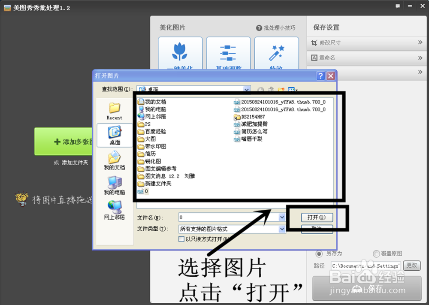The width and height of the screenshot is (429, 305).
Task: Select the 一键美化 flower tool icon
Action: point(180,51)
